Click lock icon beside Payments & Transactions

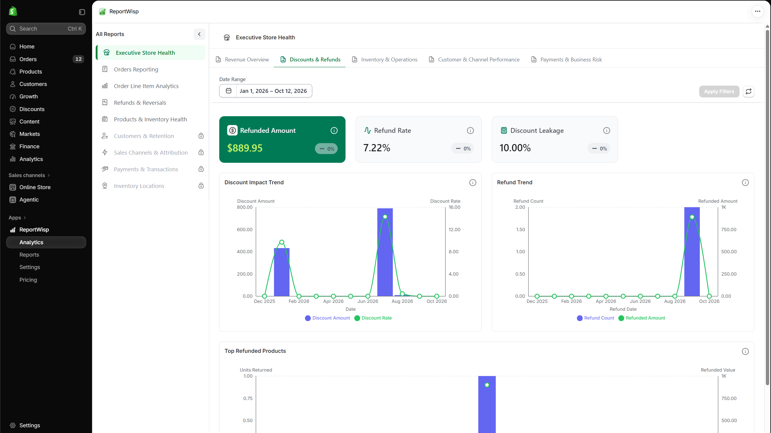click(x=201, y=169)
